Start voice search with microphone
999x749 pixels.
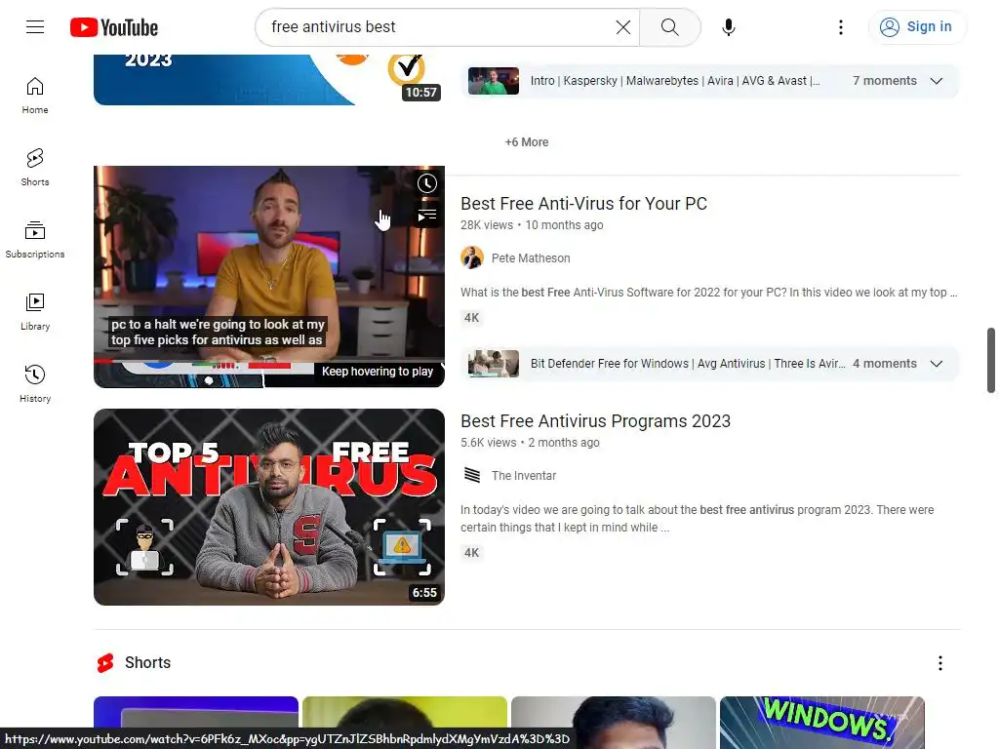[728, 26]
